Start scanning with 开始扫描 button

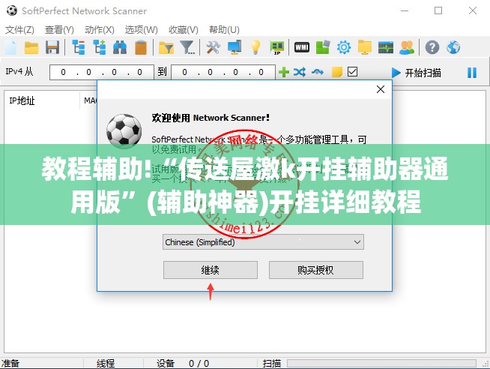417,73
